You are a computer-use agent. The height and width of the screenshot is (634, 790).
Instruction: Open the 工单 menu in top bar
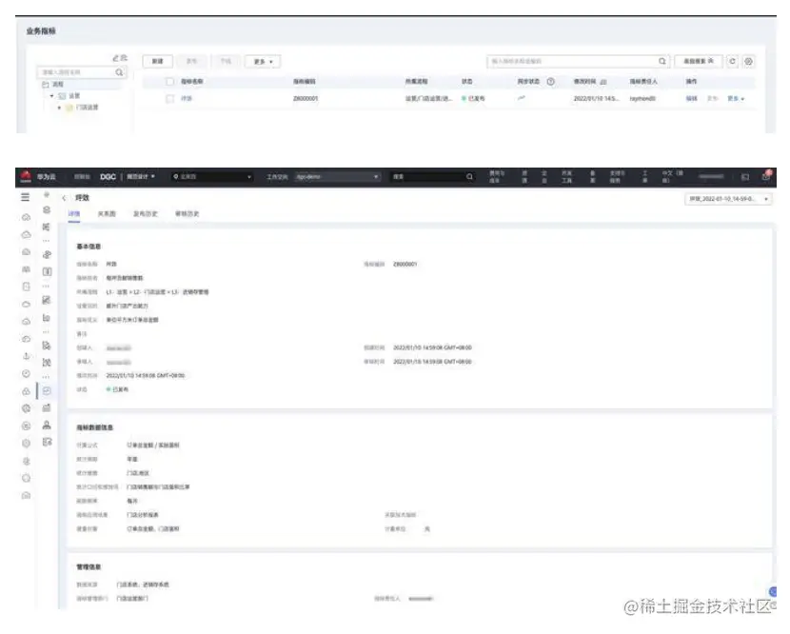click(x=645, y=177)
